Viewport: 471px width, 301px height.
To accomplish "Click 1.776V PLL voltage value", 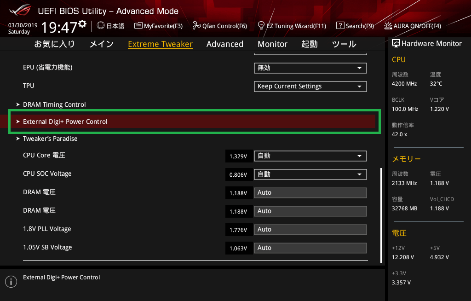I will pyautogui.click(x=239, y=230).
